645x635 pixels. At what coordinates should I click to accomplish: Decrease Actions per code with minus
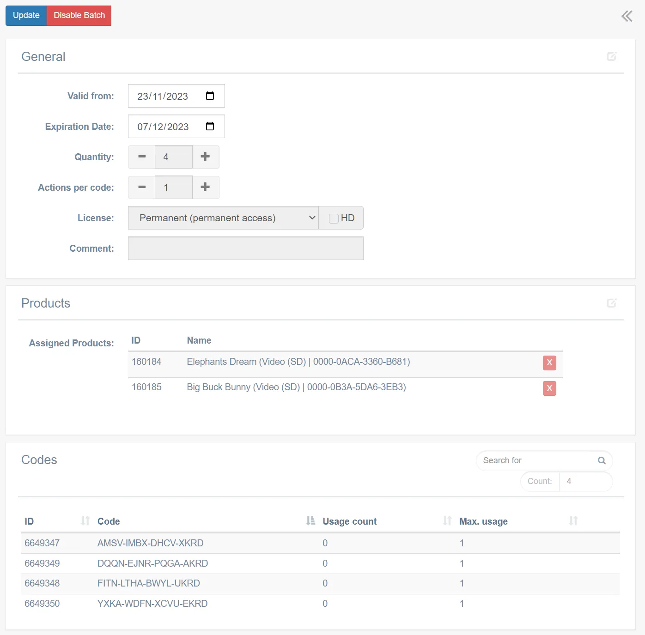coord(142,187)
